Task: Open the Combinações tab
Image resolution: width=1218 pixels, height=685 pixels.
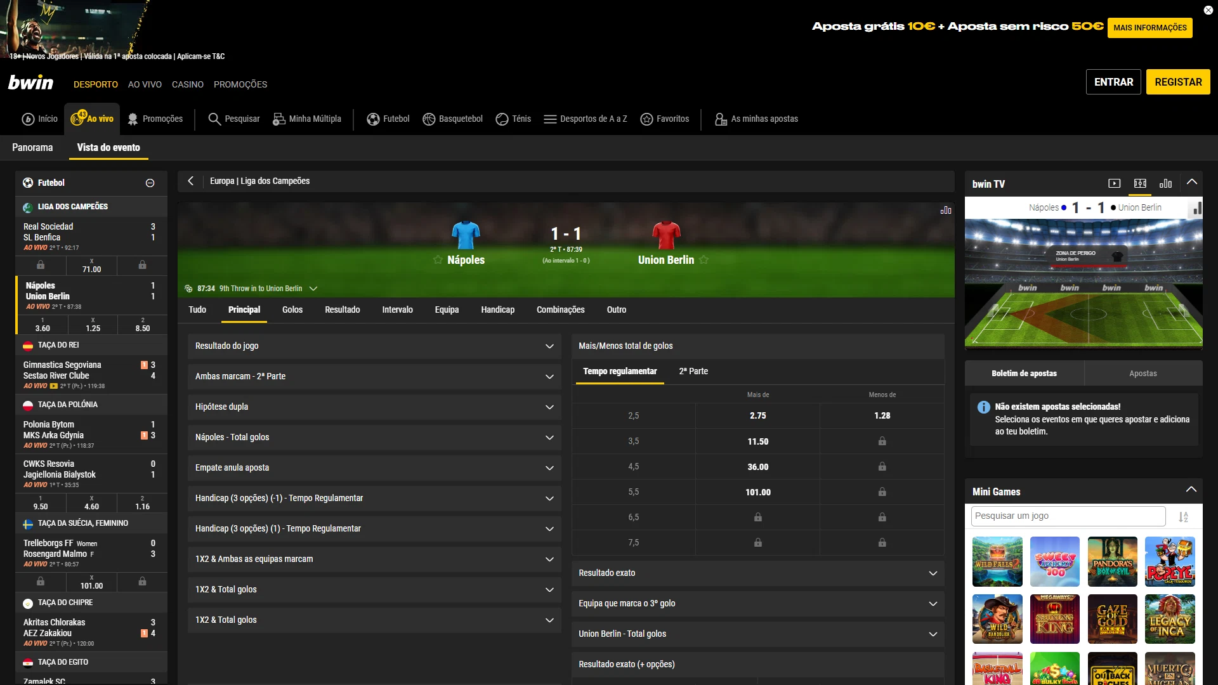Action: pyautogui.click(x=561, y=310)
